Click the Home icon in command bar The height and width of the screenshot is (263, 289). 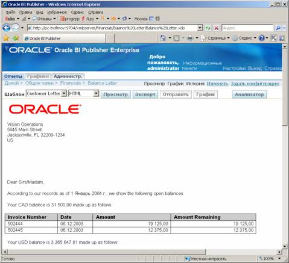163,38
